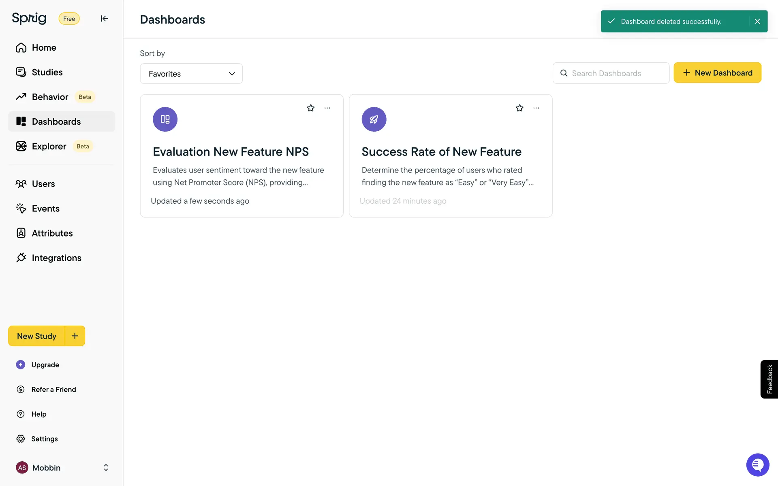The height and width of the screenshot is (486, 778).
Task: Navigate to Integrations page
Action: (x=56, y=258)
